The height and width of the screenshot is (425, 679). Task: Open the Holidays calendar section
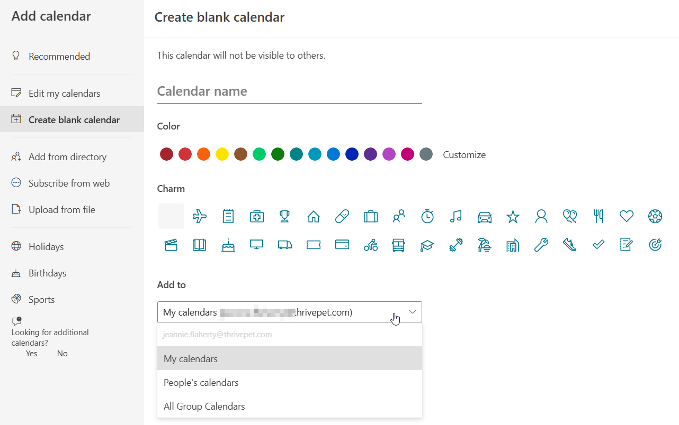click(46, 247)
